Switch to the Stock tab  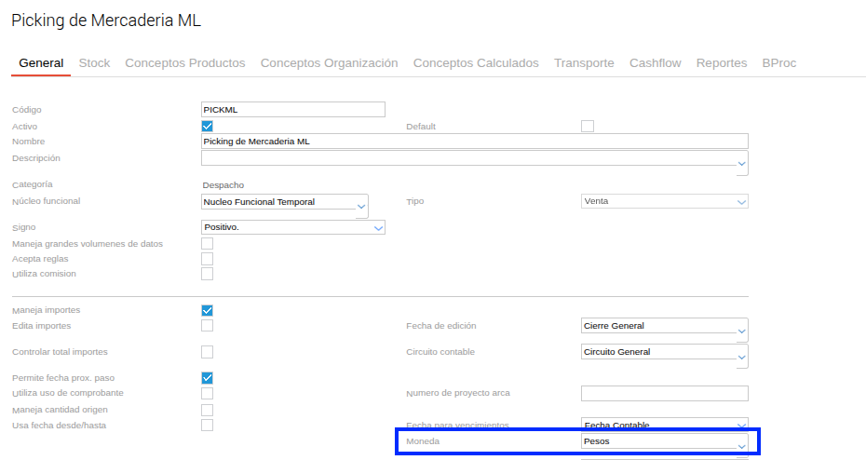(x=94, y=63)
